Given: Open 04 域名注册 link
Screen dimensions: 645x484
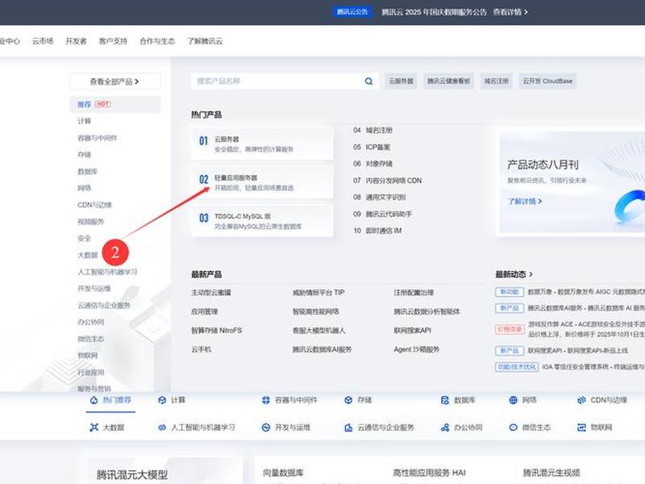Looking at the screenshot, I should (372, 130).
